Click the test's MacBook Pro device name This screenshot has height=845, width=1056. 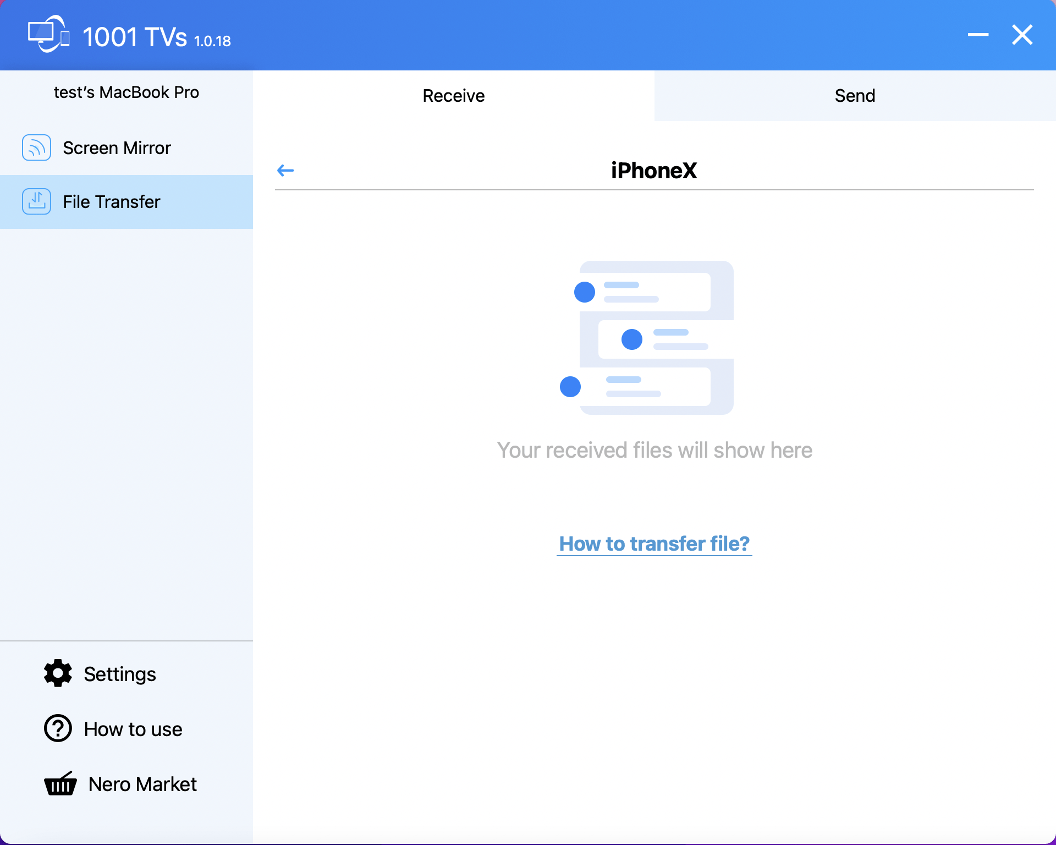click(127, 92)
